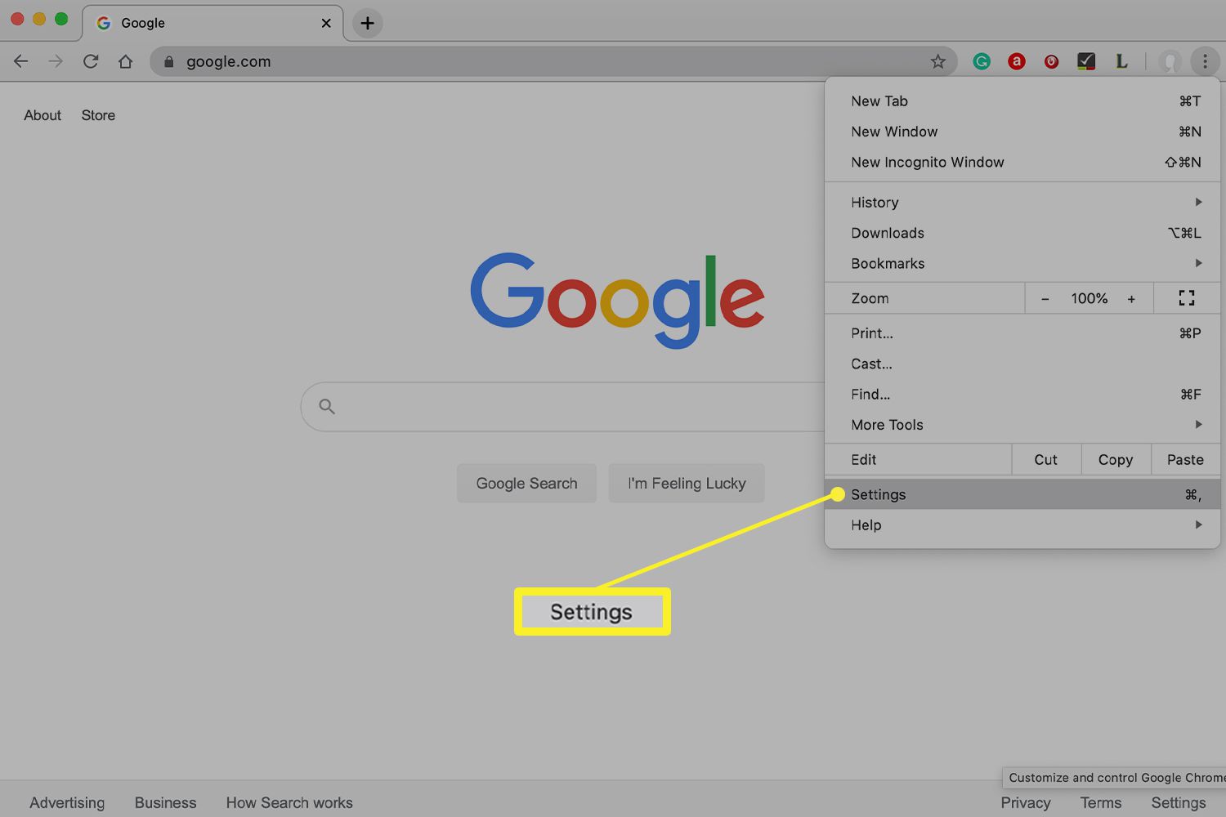Click the three-dot Chrome menu icon
This screenshot has height=817, width=1226.
click(1204, 61)
